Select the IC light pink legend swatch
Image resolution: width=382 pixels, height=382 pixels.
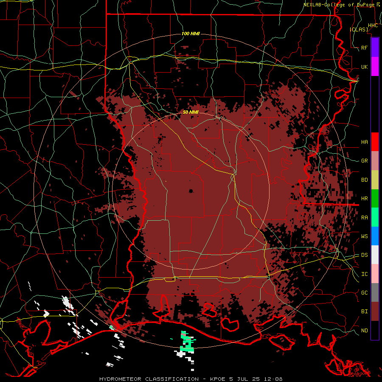click(375, 274)
